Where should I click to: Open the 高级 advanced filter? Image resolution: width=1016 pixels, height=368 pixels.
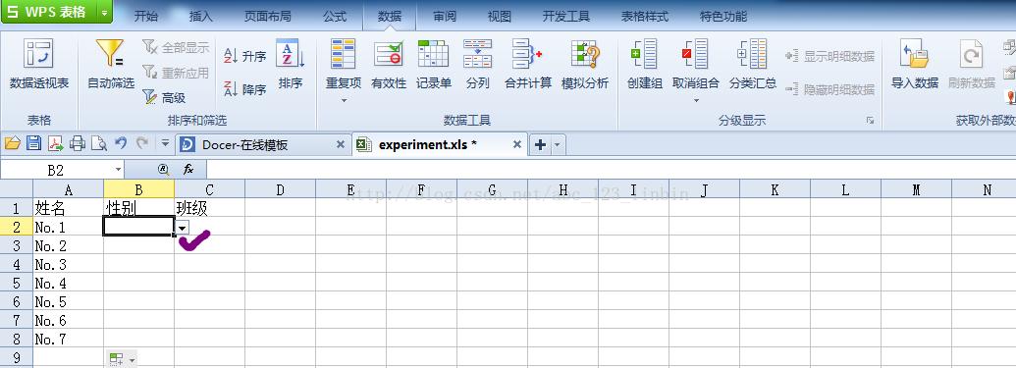coord(164,98)
